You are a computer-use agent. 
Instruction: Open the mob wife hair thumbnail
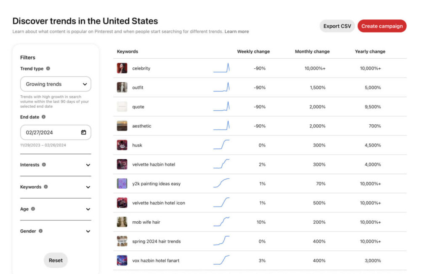(x=122, y=222)
